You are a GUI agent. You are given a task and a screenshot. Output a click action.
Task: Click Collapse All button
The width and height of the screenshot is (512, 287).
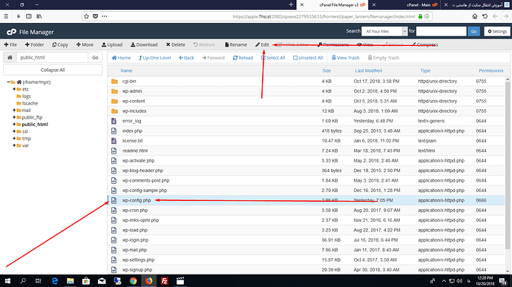(53, 70)
